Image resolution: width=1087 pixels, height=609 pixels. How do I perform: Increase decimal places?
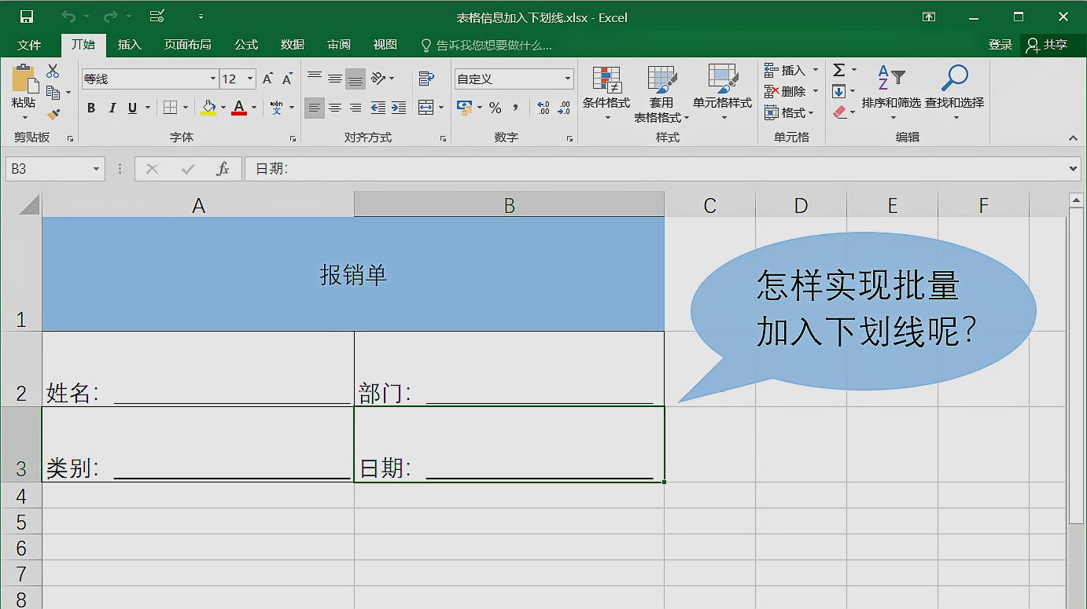pyautogui.click(x=543, y=108)
